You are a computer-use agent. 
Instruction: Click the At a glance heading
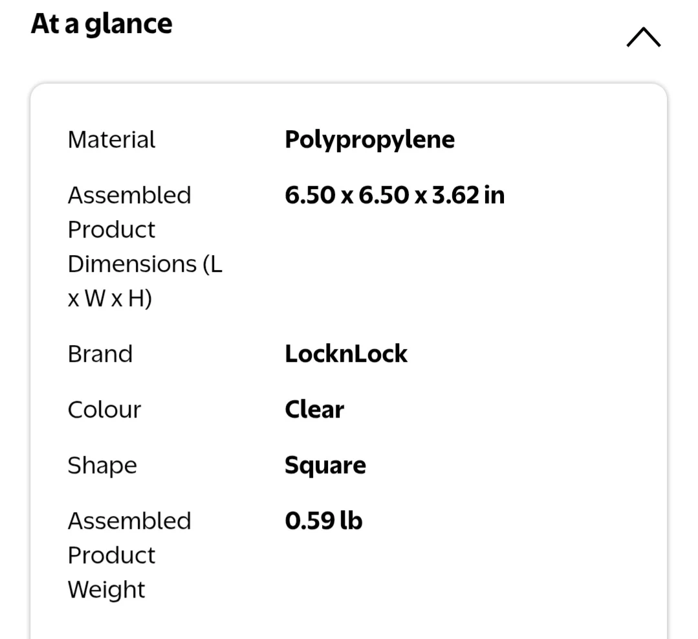(x=102, y=24)
